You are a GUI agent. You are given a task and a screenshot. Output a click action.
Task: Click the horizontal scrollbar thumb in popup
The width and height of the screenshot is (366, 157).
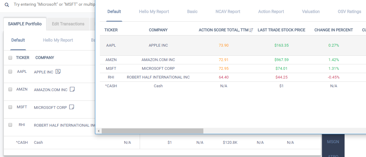pos(152,131)
